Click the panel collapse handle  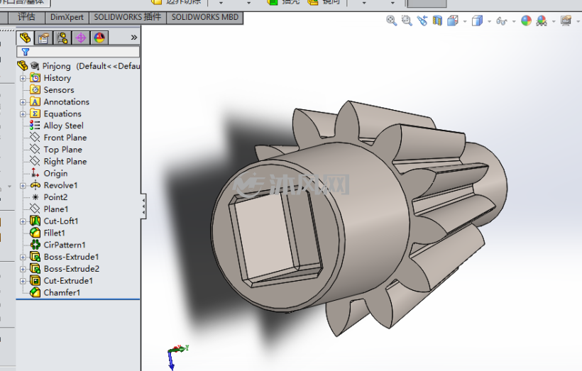(143, 206)
